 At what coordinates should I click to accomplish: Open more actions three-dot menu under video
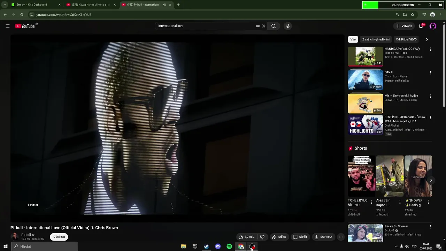click(341, 237)
